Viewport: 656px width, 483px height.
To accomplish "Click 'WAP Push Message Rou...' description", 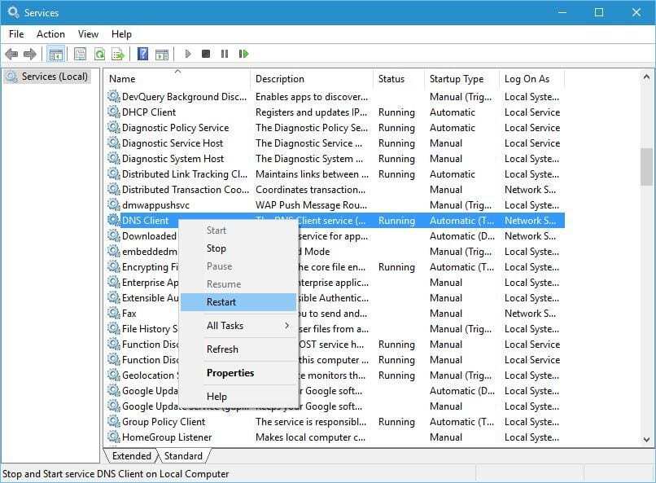I will pyautogui.click(x=311, y=205).
